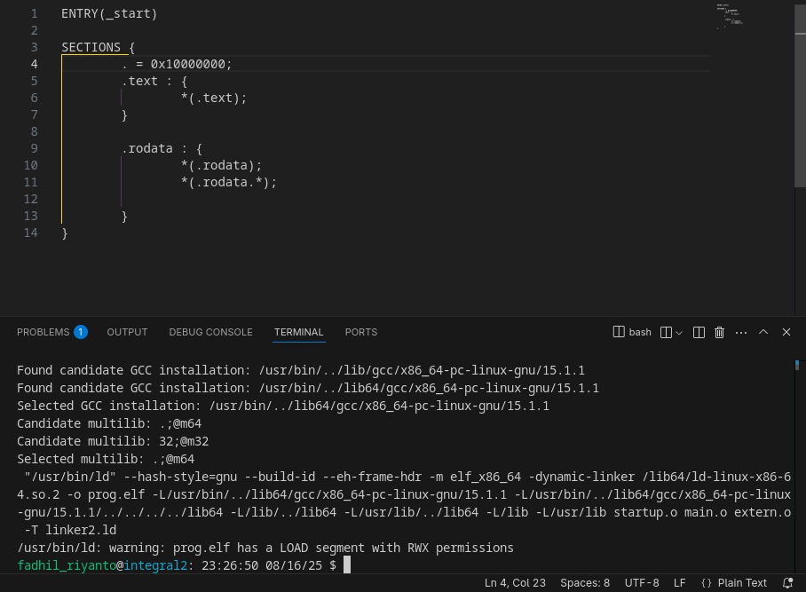The image size is (806, 592).
Task: Click the bash terminal profile icon
Action: (x=620, y=332)
